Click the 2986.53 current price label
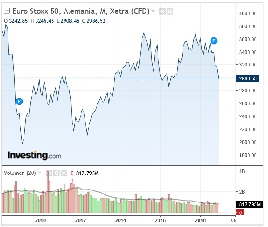The height and width of the screenshot is (227, 268). (248, 78)
